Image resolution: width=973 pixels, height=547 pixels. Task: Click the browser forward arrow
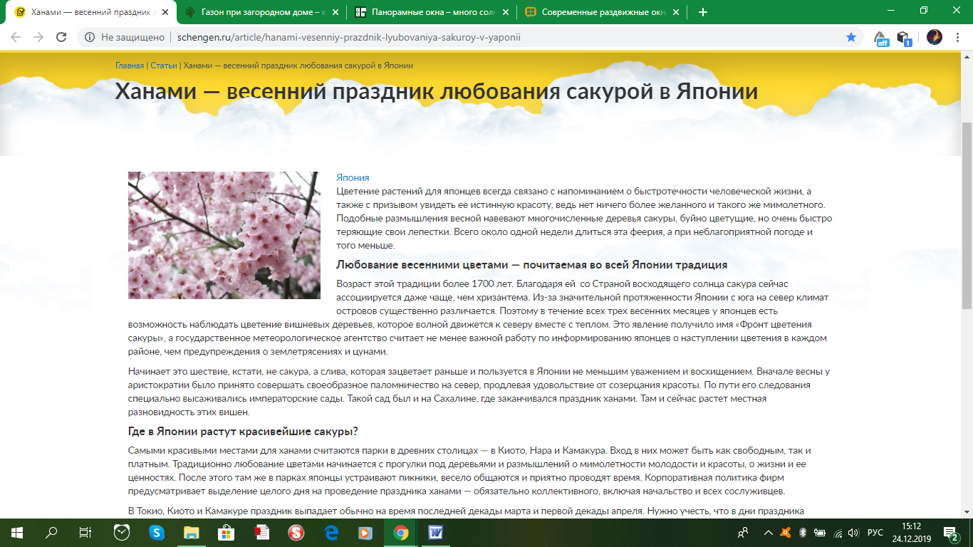[38, 37]
